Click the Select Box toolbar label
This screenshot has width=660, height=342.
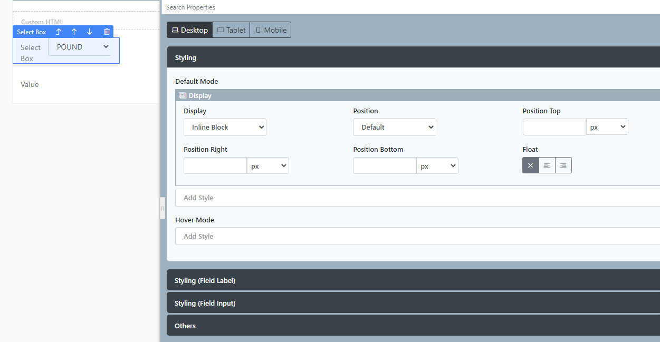tap(32, 32)
